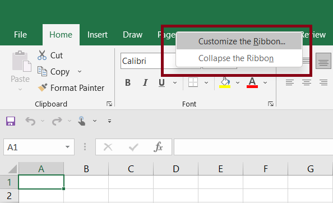Click the Undo arrow
The height and width of the screenshot is (203, 333).
click(x=30, y=121)
